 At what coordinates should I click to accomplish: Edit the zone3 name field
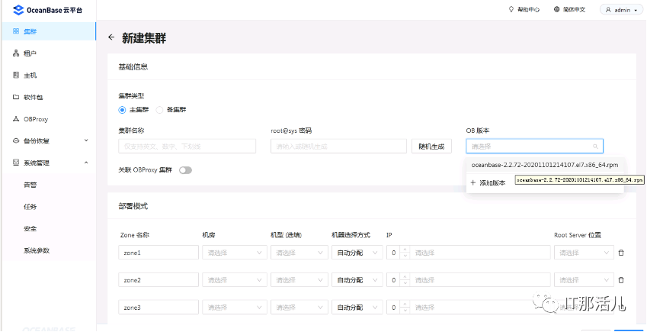pyautogui.click(x=159, y=307)
